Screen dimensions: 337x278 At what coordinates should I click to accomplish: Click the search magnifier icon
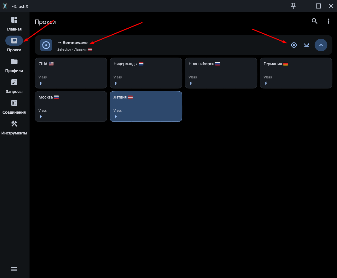coord(314,21)
